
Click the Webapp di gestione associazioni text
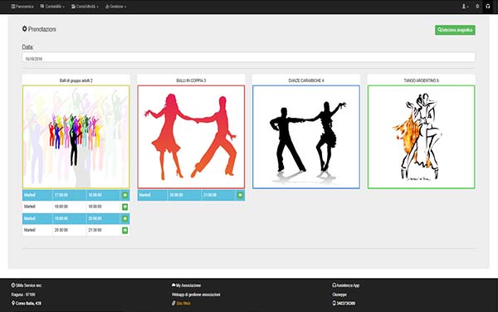tap(196, 295)
